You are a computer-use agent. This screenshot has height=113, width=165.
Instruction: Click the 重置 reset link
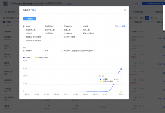coord(124,26)
